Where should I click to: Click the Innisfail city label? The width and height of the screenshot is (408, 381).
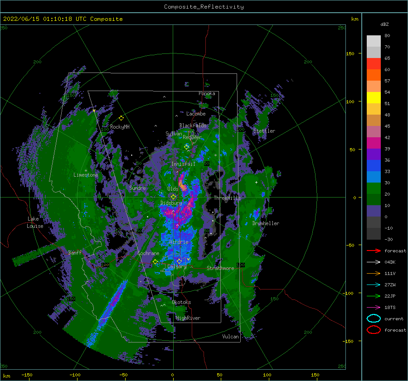point(183,164)
